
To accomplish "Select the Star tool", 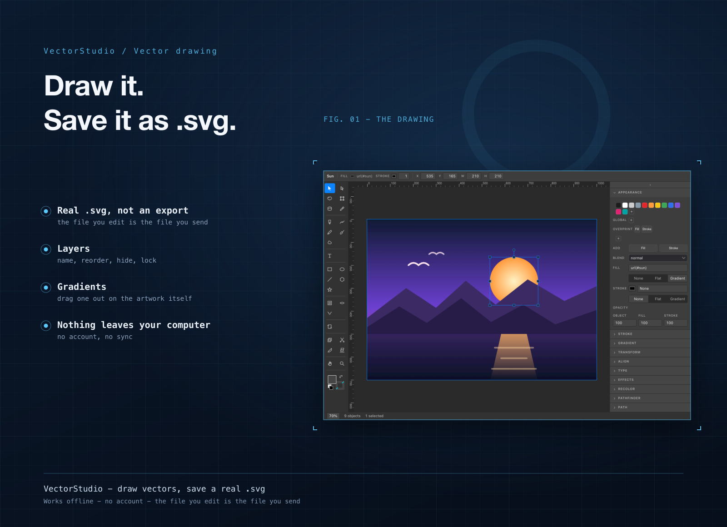I will 330,289.
